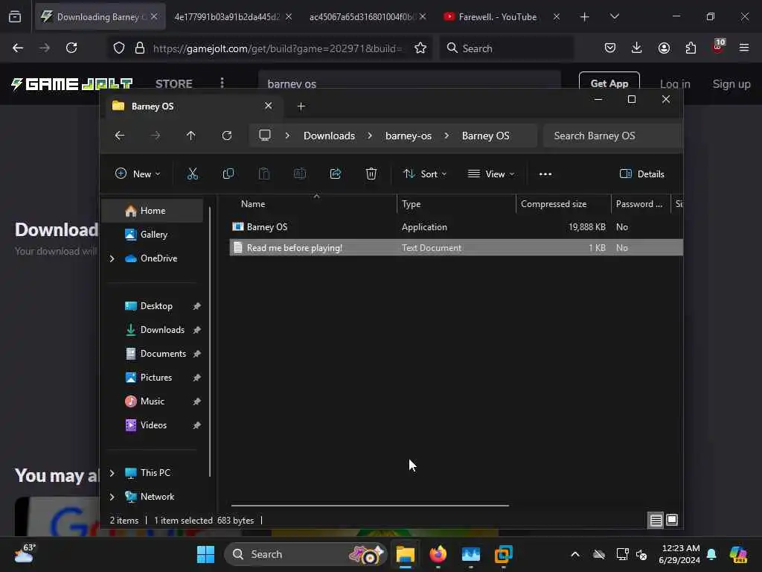Open Downloads in Explorer quick access
Screen dimensions: 762x572
tap(153, 330)
